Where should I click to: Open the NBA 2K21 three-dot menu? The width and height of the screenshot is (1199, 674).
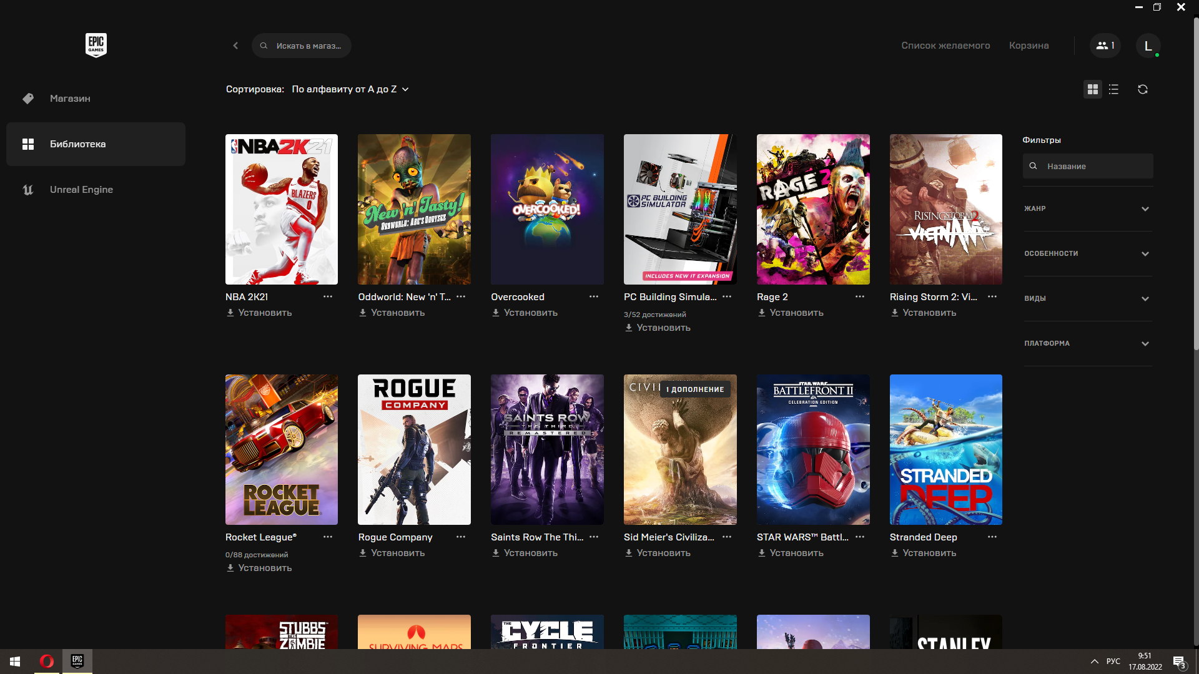[x=328, y=296]
